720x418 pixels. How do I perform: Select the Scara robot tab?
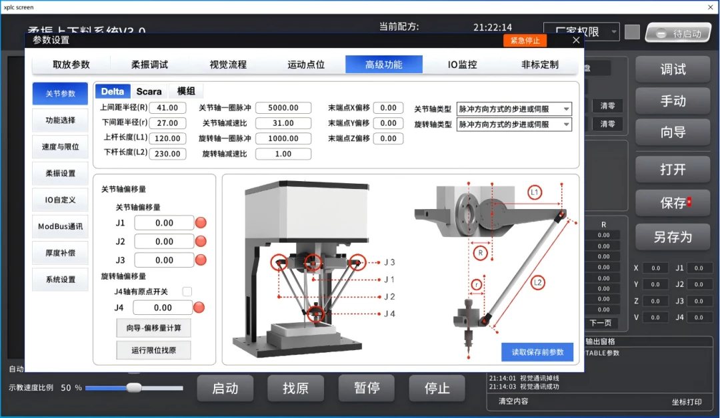click(x=149, y=91)
